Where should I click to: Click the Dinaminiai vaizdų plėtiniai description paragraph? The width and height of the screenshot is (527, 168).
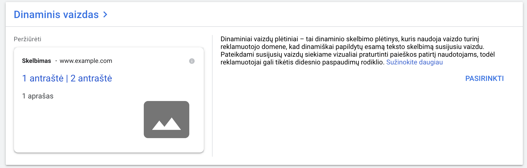coord(358,51)
